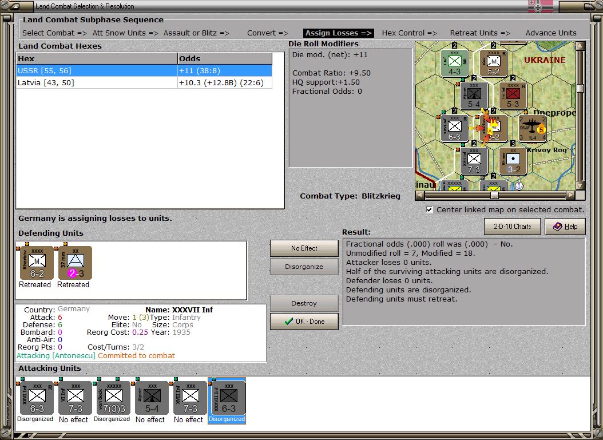Select the Retreat Units subphase step
The height and width of the screenshot is (440, 603).
(480, 33)
